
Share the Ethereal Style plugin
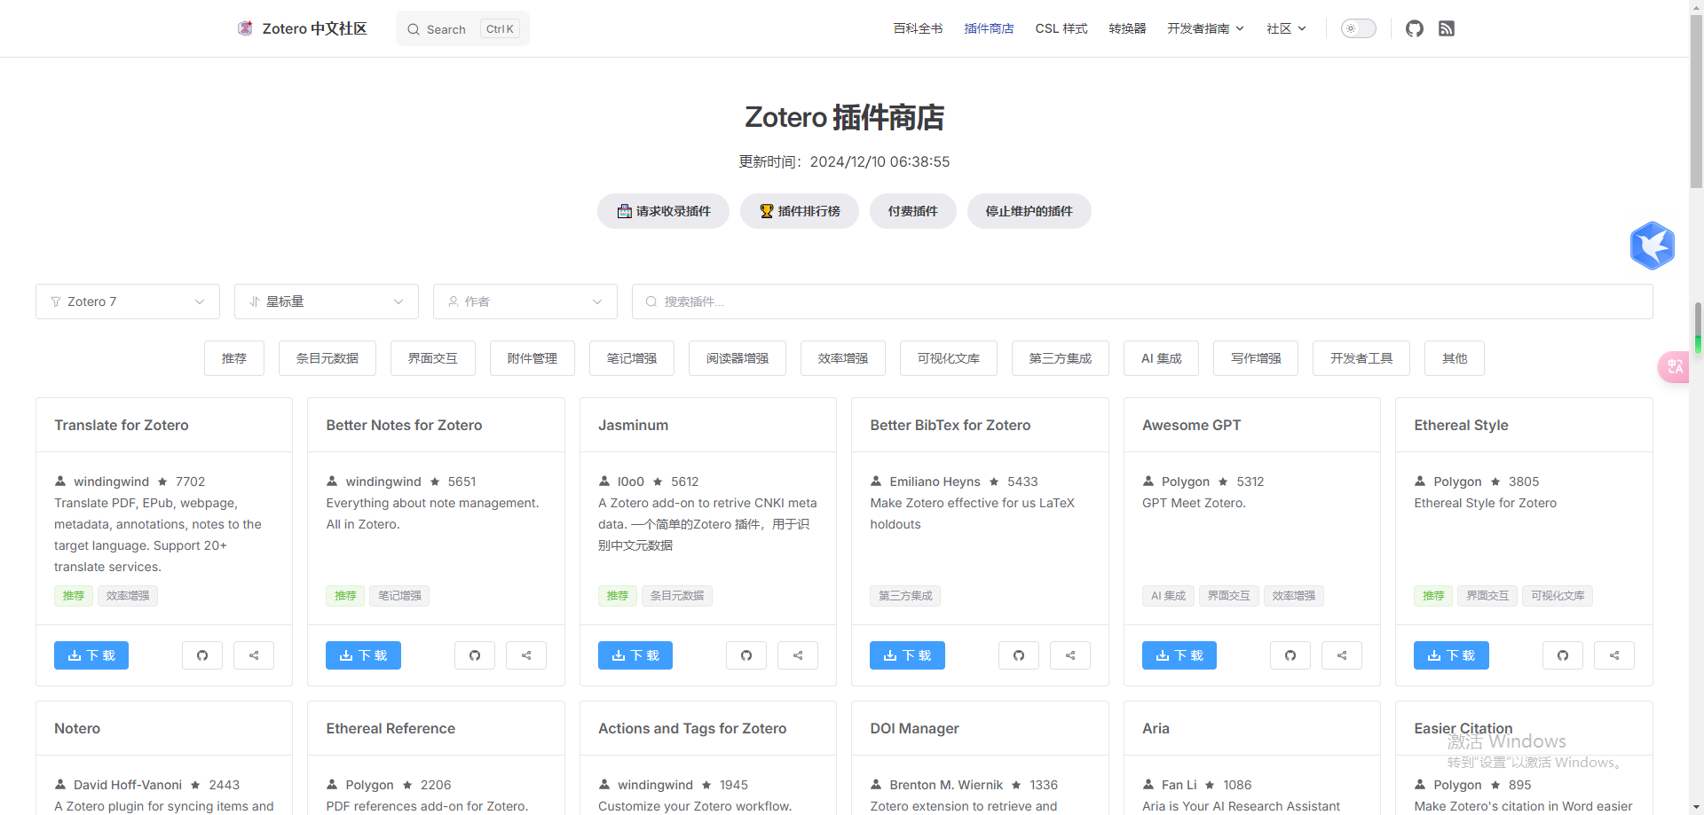click(1614, 655)
